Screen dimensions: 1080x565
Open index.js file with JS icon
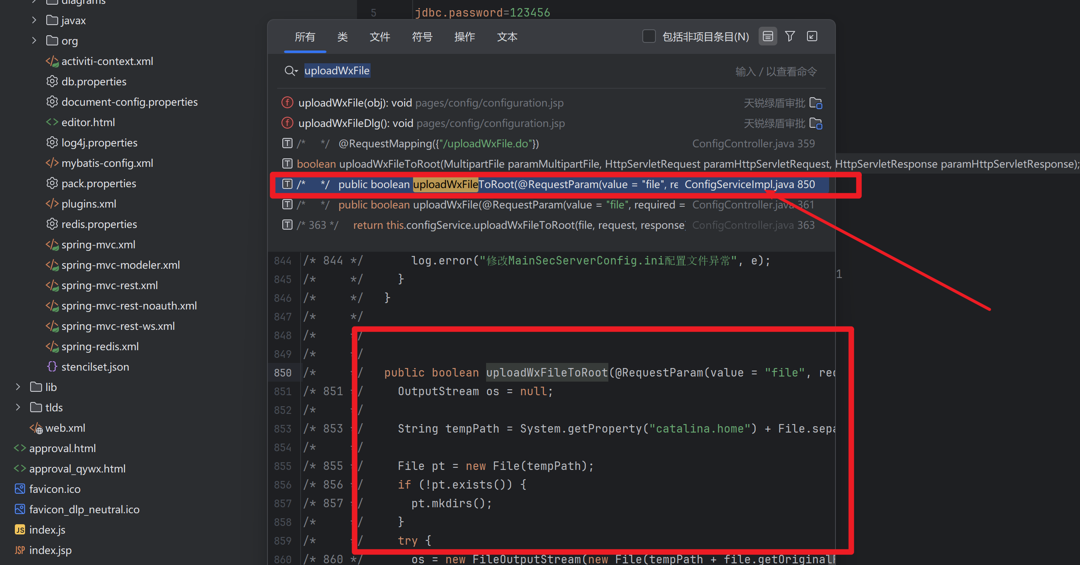click(x=47, y=530)
